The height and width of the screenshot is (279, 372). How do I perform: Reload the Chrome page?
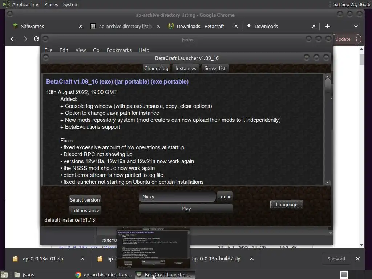point(36,39)
